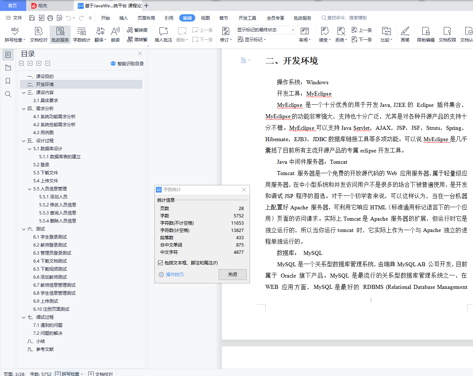Image resolution: width=473 pixels, height=376 pixels.
Task: Click the bookmark icon in left sidebar
Action: pos(8,81)
